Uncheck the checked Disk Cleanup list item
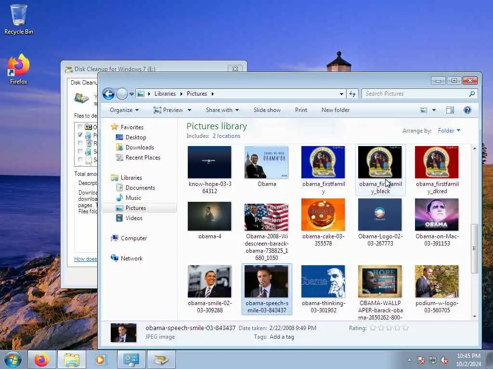Image resolution: width=493 pixels, height=369 pixels. click(80, 135)
